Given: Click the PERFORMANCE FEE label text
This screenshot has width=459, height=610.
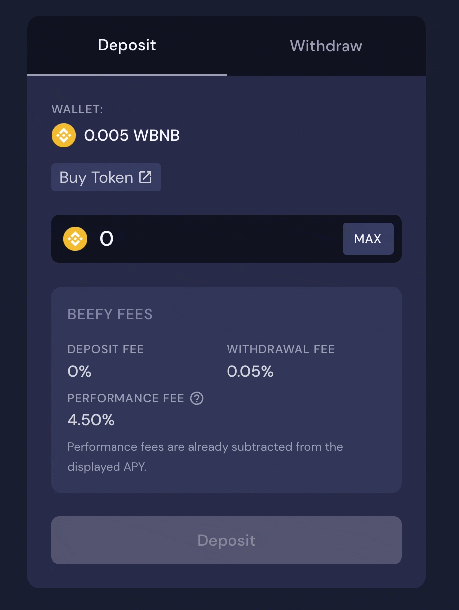Looking at the screenshot, I should coord(125,398).
